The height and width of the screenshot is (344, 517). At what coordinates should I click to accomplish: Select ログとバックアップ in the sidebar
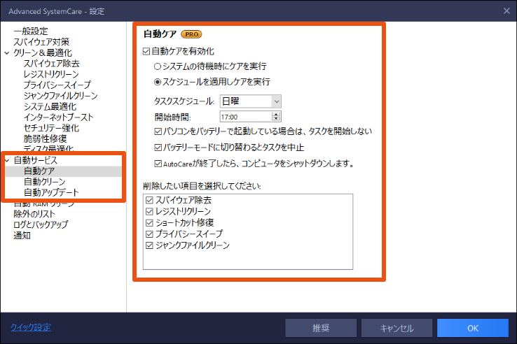point(41,224)
